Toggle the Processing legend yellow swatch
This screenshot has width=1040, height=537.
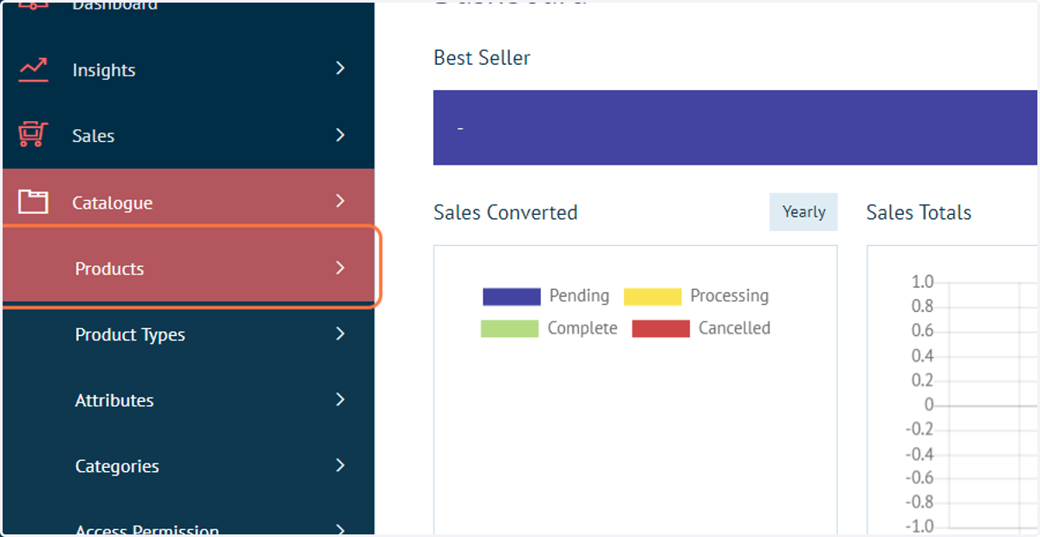[x=653, y=296]
